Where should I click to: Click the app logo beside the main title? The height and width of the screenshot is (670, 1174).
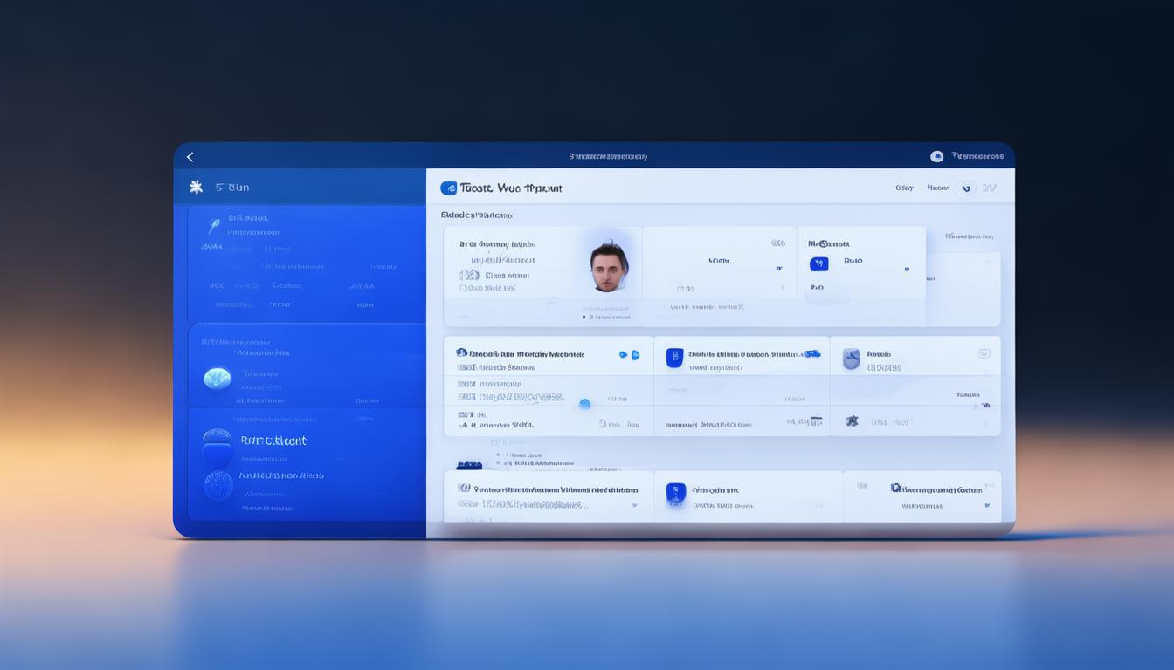pyautogui.click(x=450, y=187)
